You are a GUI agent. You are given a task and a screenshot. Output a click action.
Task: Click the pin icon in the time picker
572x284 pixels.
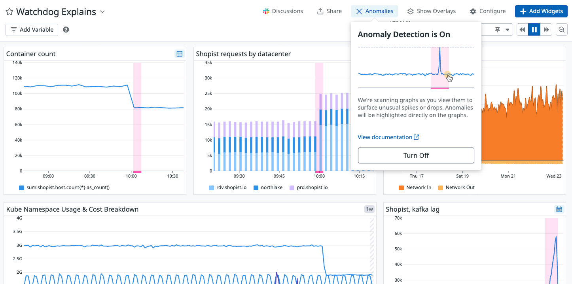coord(497,30)
